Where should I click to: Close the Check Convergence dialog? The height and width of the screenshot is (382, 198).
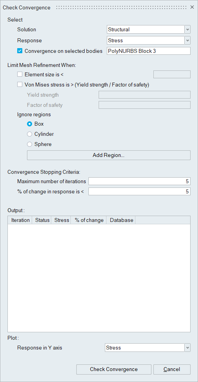pyautogui.click(x=192, y=7)
